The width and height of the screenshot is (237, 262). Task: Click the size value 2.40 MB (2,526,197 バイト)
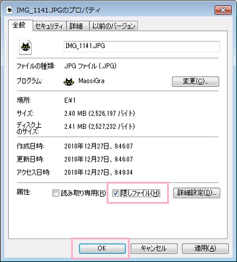pos(100,113)
